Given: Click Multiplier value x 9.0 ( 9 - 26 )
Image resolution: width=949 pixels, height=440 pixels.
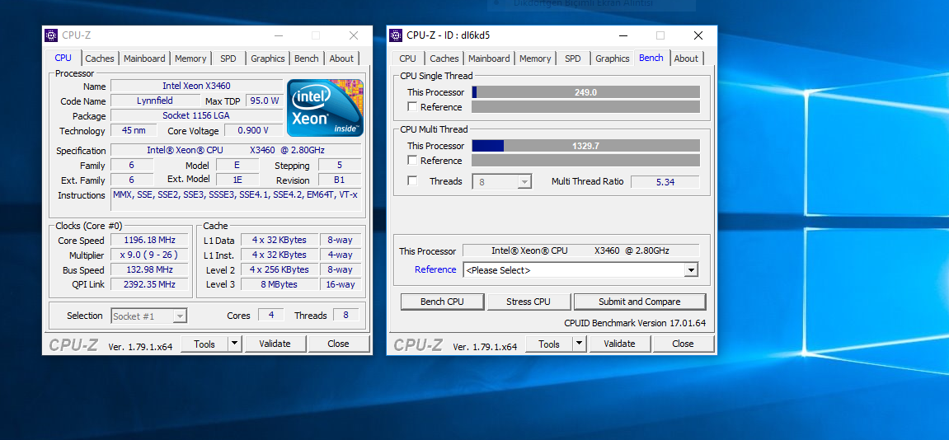Looking at the screenshot, I should (x=149, y=255).
